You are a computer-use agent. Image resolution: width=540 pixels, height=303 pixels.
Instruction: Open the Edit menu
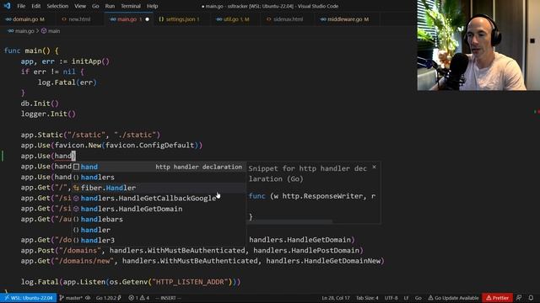point(35,6)
